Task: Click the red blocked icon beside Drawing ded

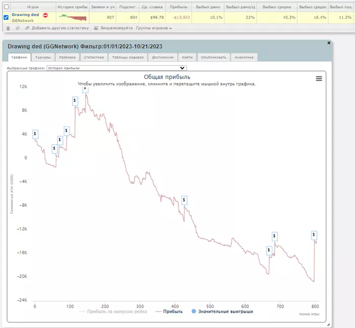Action: point(46,15)
